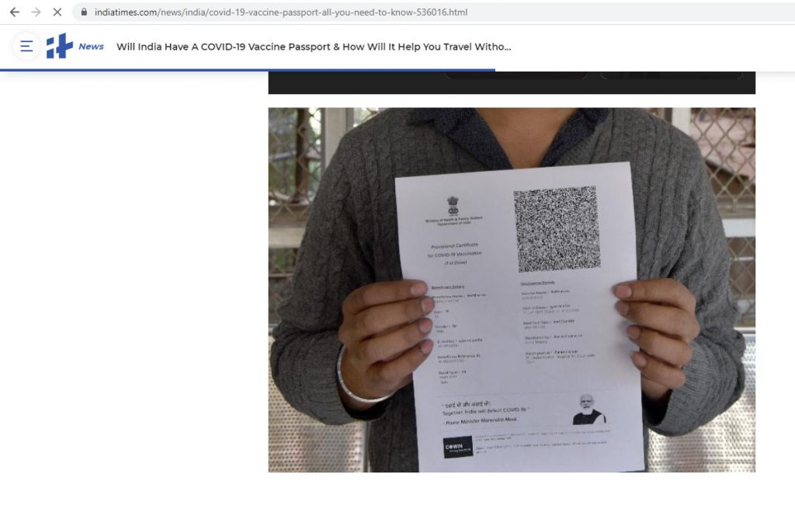Click the CoWIN logo on the certificate
795x516 pixels.
pyautogui.click(x=458, y=447)
